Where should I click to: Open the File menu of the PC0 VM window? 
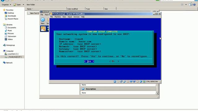(x=52, y=17)
